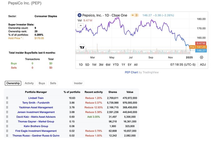Screen dimensions: 216x143
Task: Click the Reduce 12.93% activity cell
Action: point(94,107)
